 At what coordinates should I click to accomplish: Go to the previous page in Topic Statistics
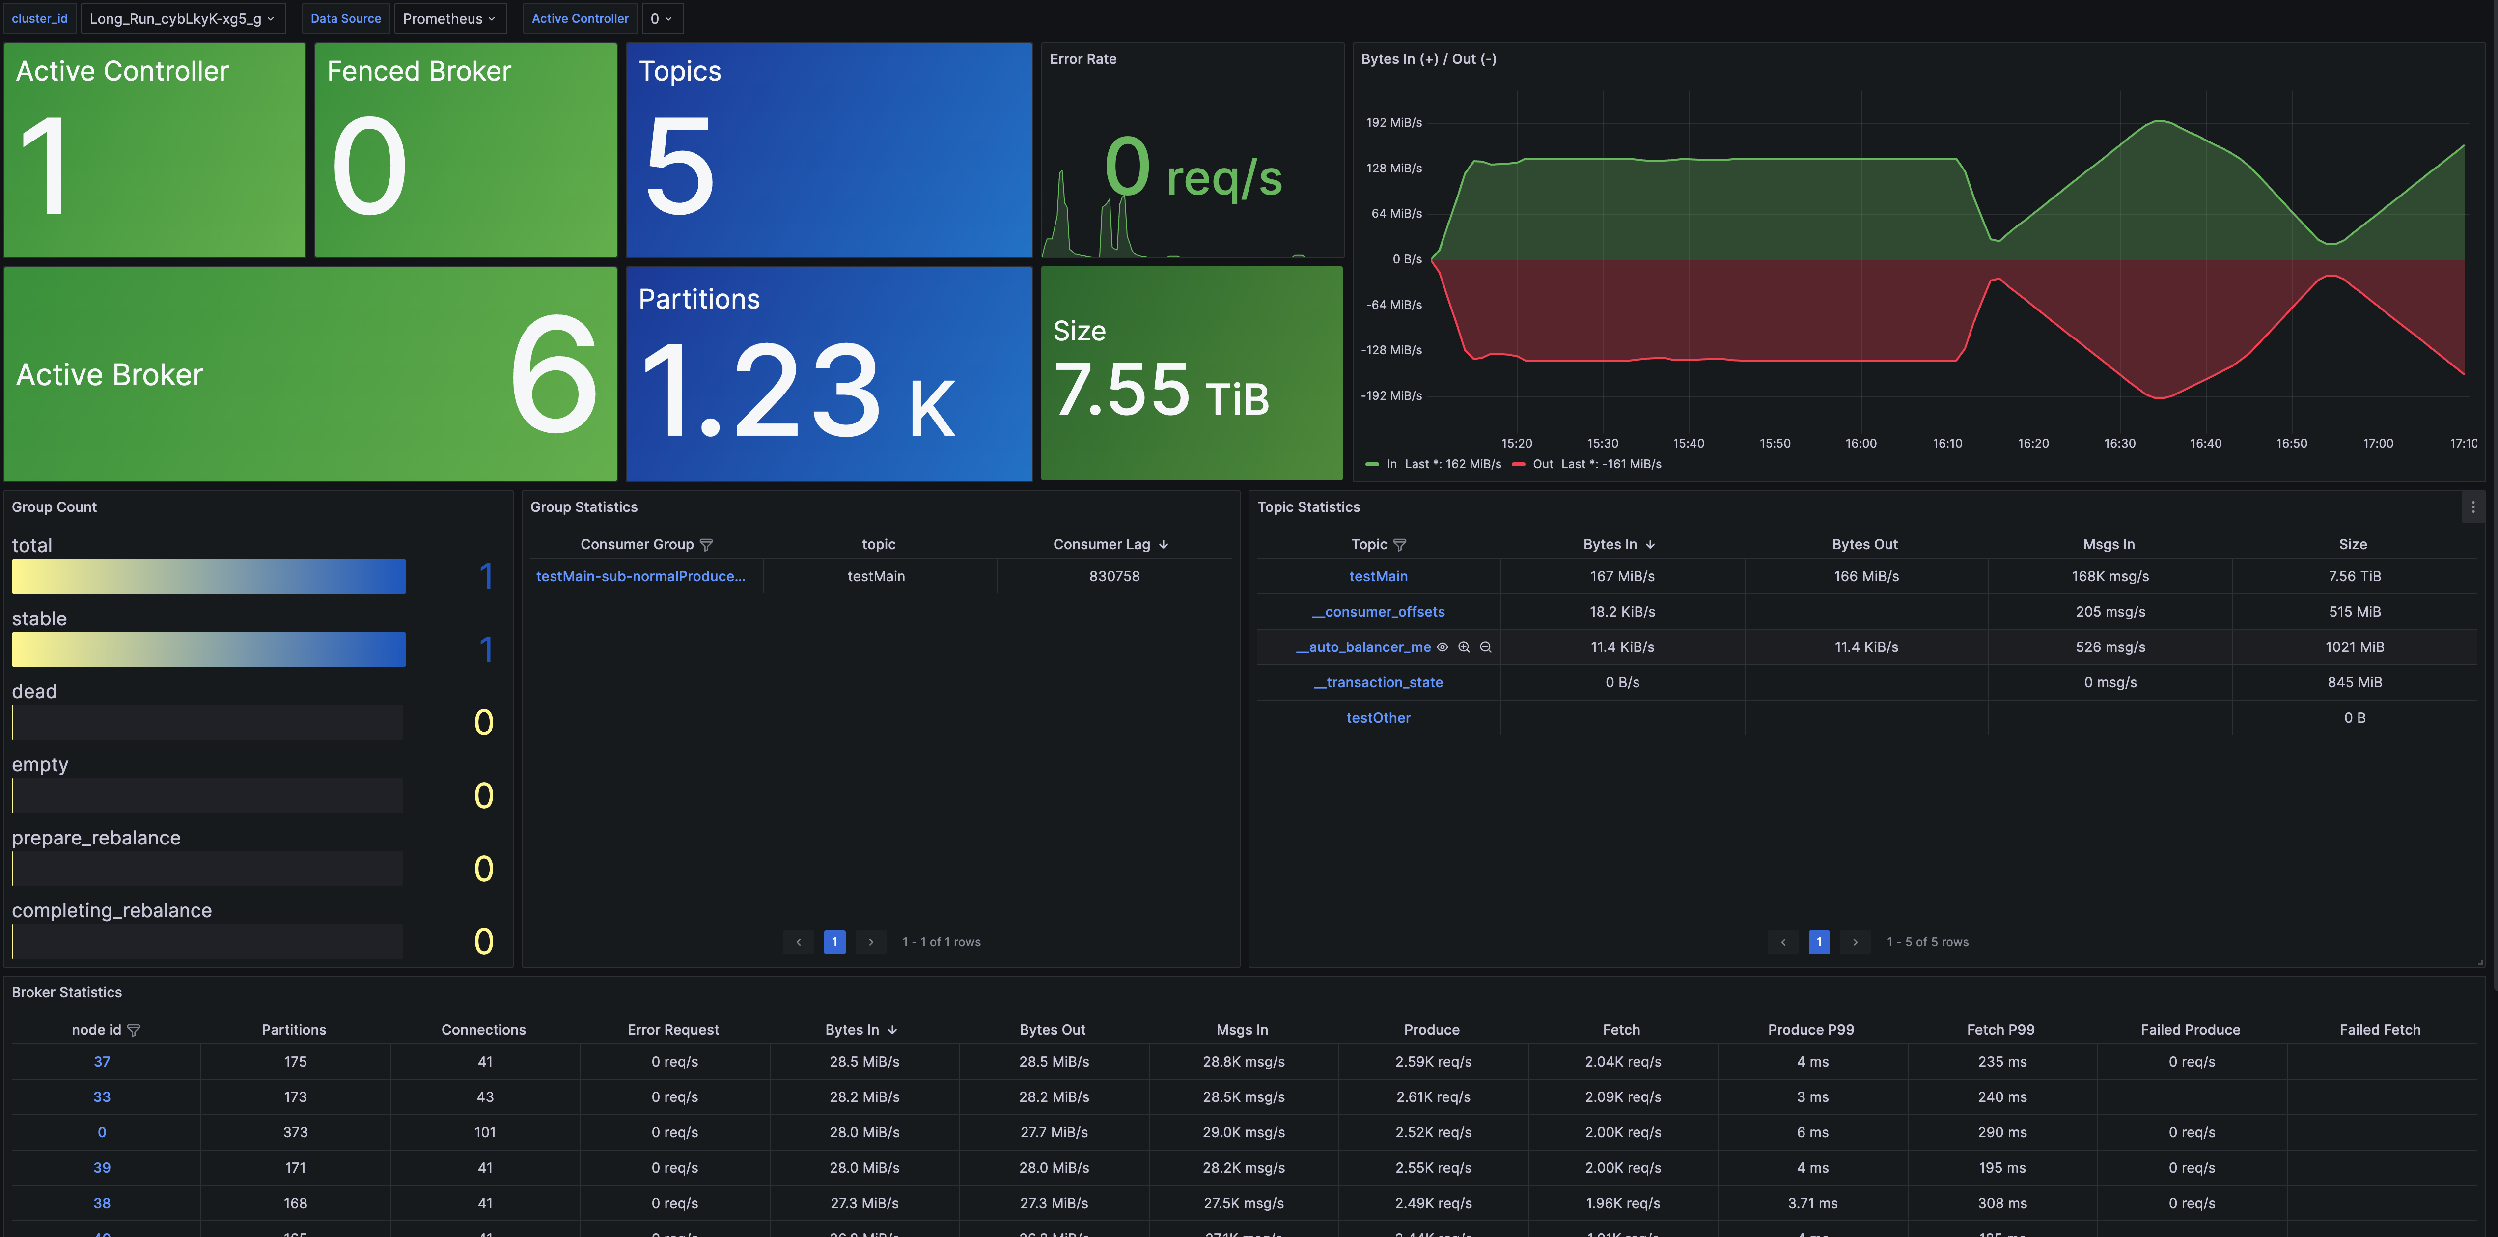point(1782,942)
